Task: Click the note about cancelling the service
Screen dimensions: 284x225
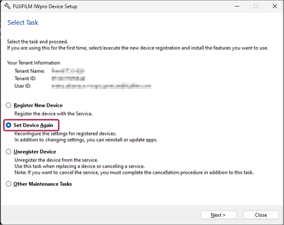Action: (134, 172)
